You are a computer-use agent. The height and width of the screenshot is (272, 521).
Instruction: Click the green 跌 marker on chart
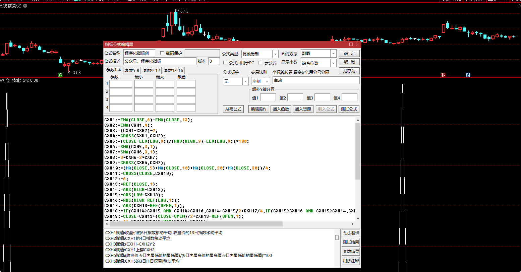pyautogui.click(x=60, y=75)
